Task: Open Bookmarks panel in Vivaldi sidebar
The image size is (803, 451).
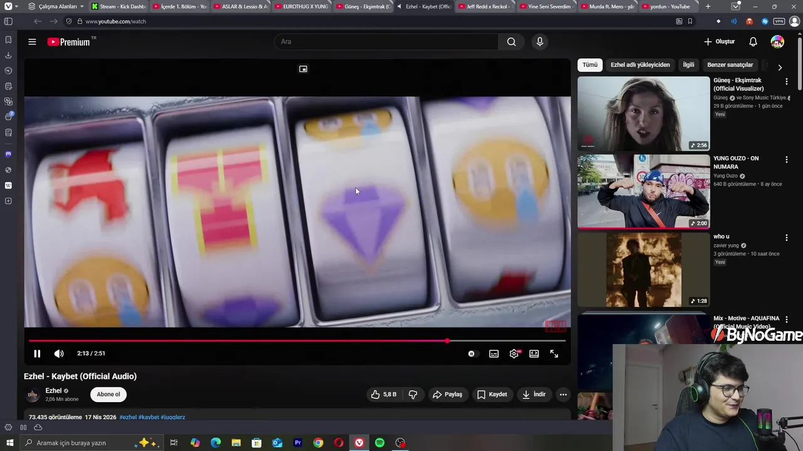Action: [x=8, y=39]
